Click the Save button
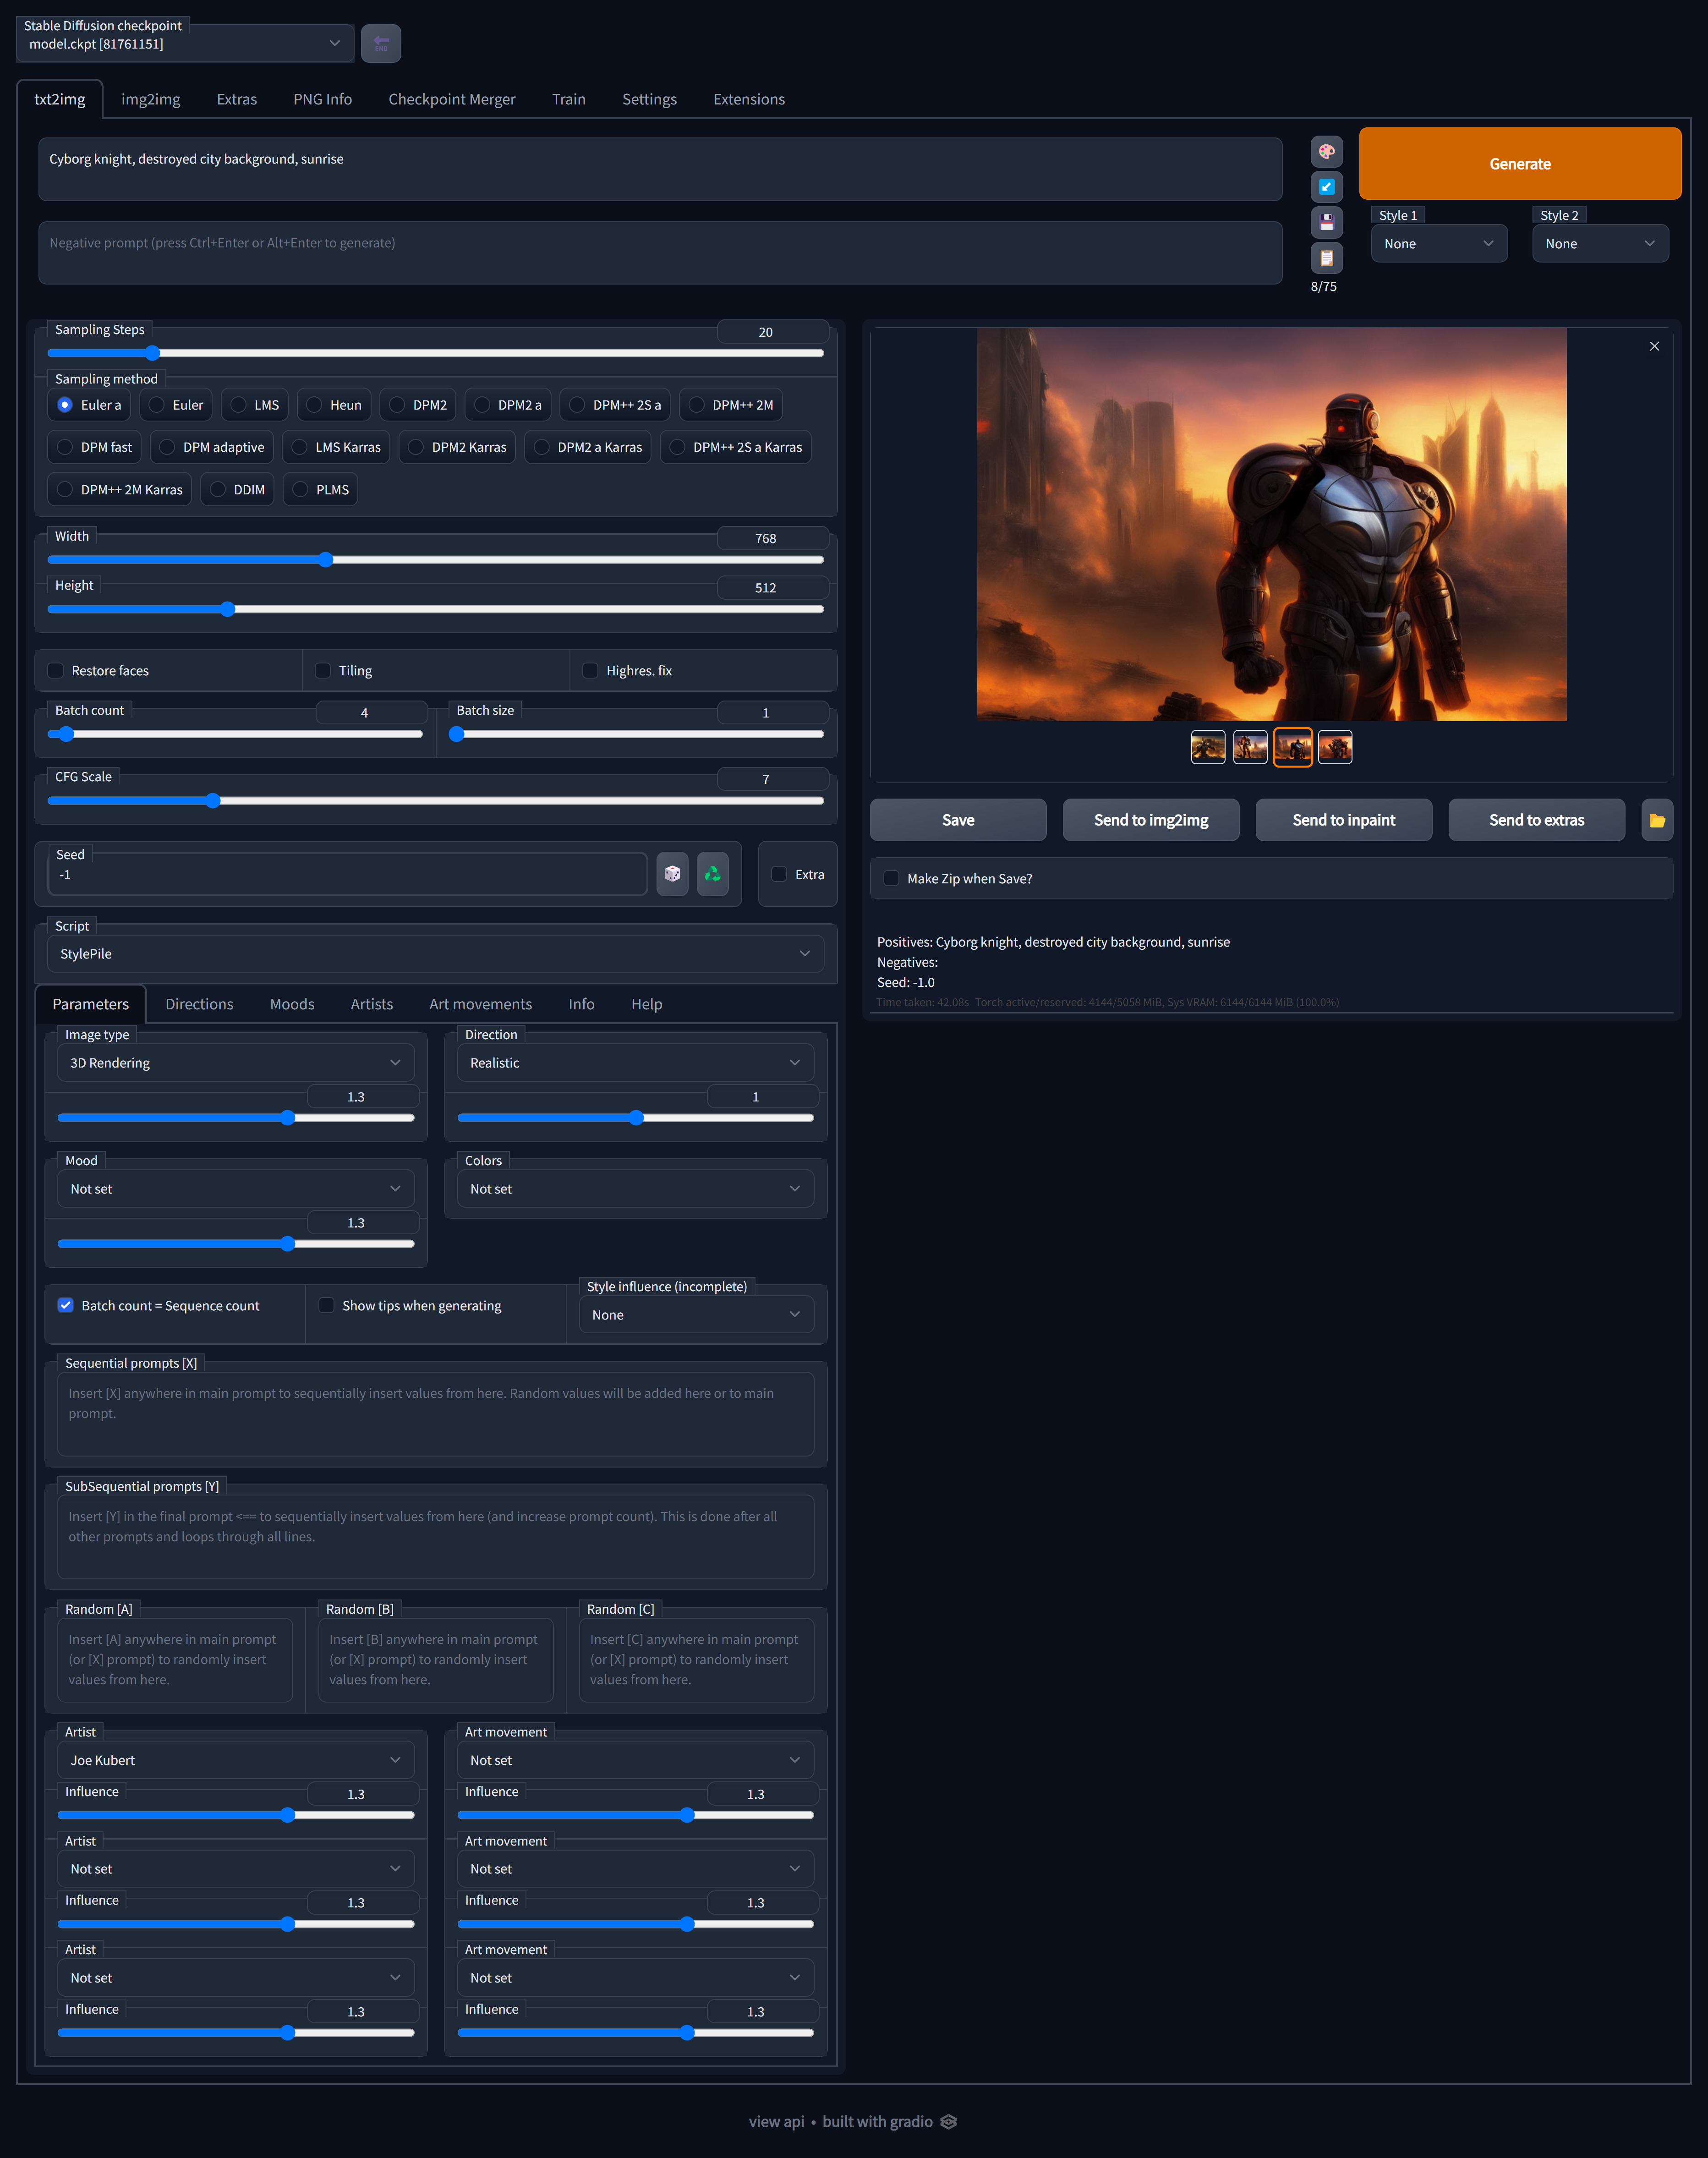Screen dimensions: 1708x2158 [x=958, y=820]
